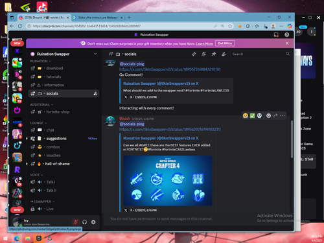Viewport: 324px width, 243px height.
Task: Toggle the member list icon
Action: pos(224,54)
